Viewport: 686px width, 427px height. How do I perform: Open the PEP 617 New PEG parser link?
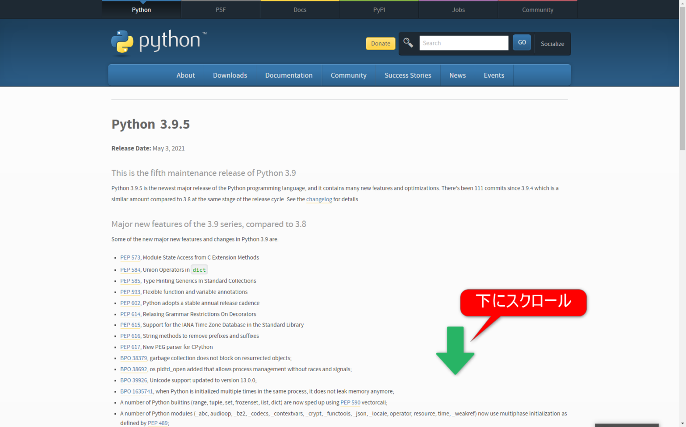(130, 347)
